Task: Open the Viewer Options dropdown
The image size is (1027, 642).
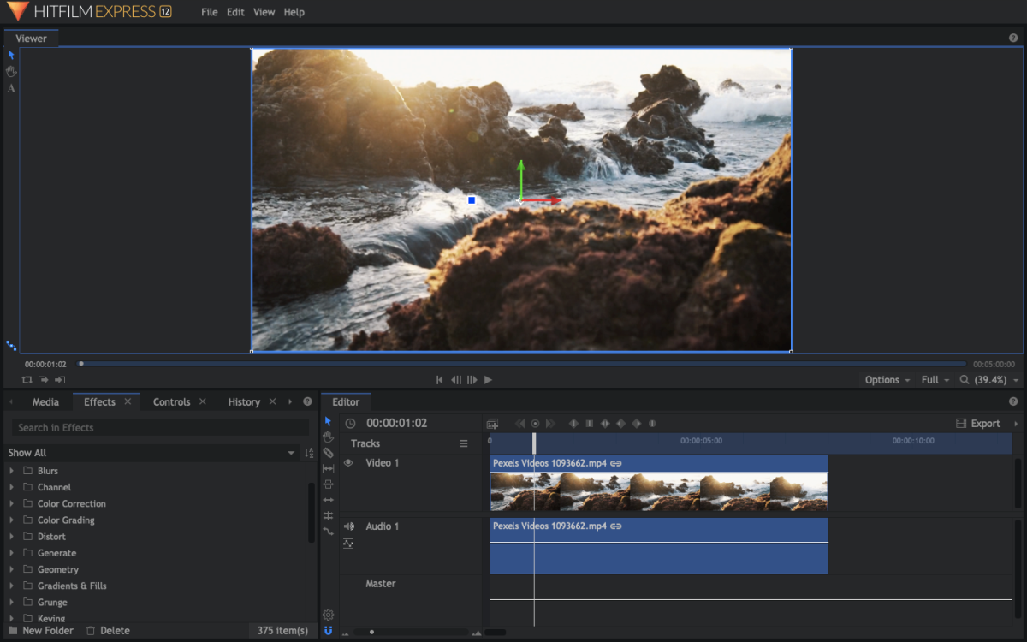Action: (887, 380)
